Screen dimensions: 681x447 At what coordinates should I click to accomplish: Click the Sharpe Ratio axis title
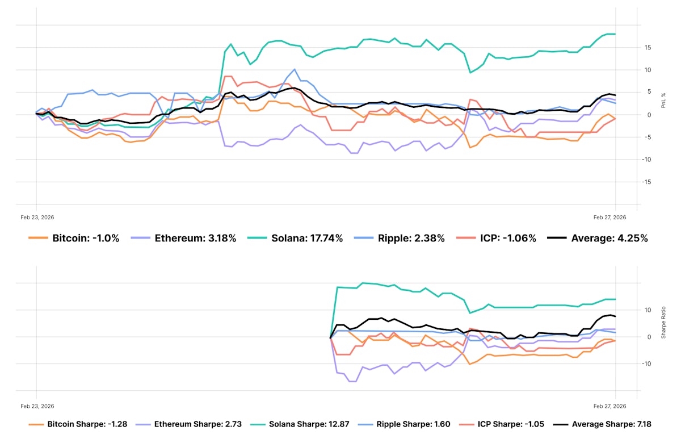click(x=663, y=327)
